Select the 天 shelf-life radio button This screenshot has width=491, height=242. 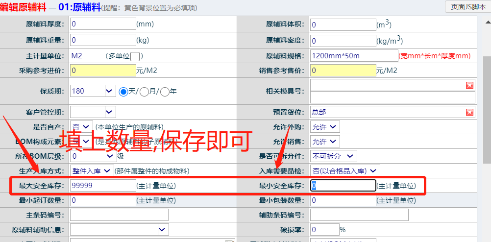(x=123, y=91)
